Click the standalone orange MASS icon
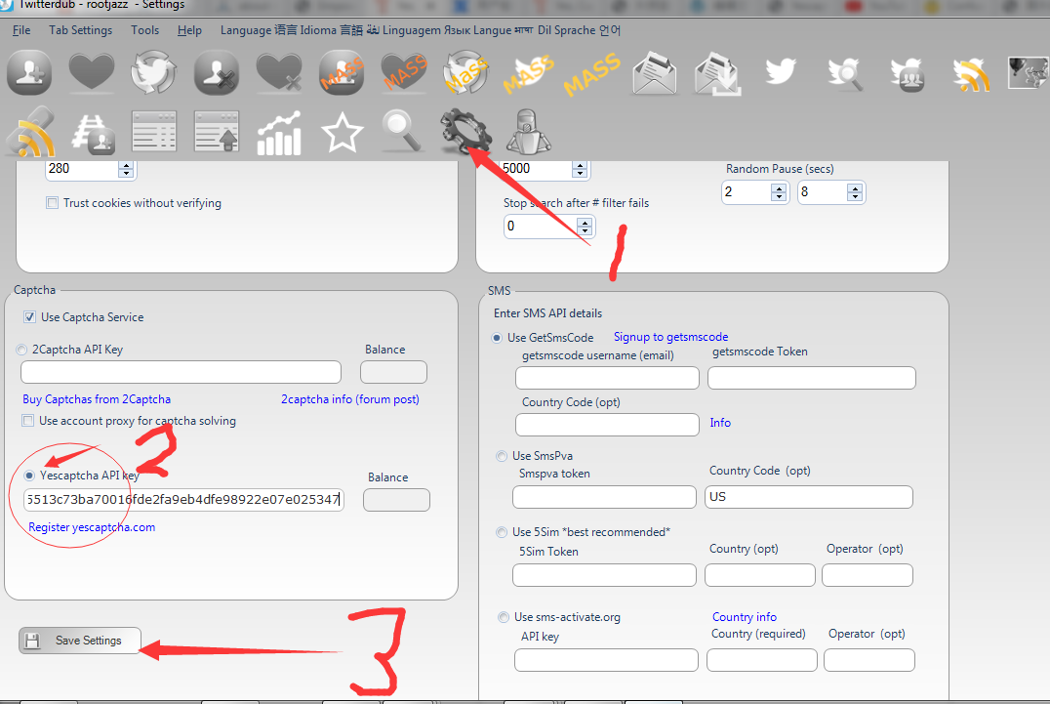1050x704 pixels. click(x=592, y=73)
